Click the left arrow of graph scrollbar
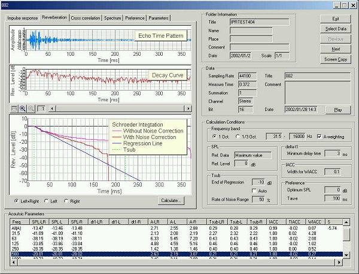This screenshot has height=274, width=359. point(52,109)
